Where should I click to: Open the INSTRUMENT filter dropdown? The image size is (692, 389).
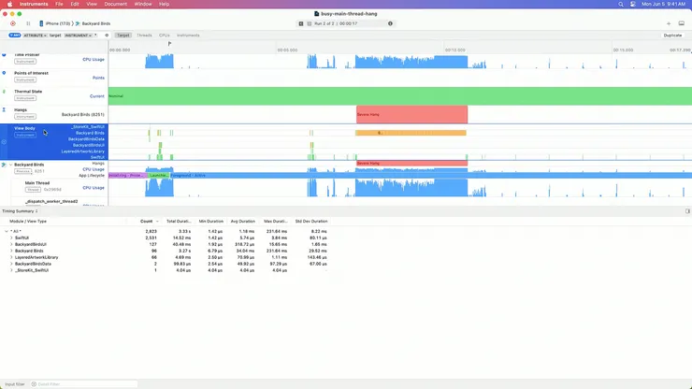click(79, 36)
